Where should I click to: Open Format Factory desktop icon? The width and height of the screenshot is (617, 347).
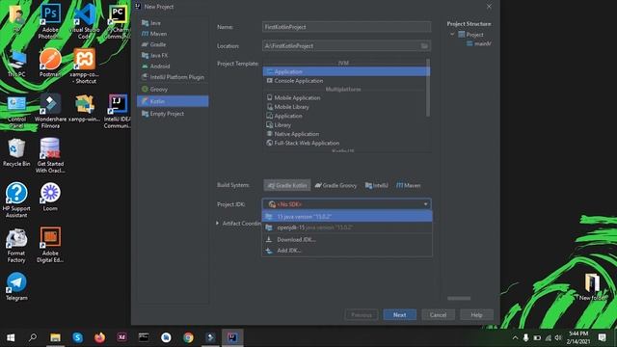coord(16,246)
